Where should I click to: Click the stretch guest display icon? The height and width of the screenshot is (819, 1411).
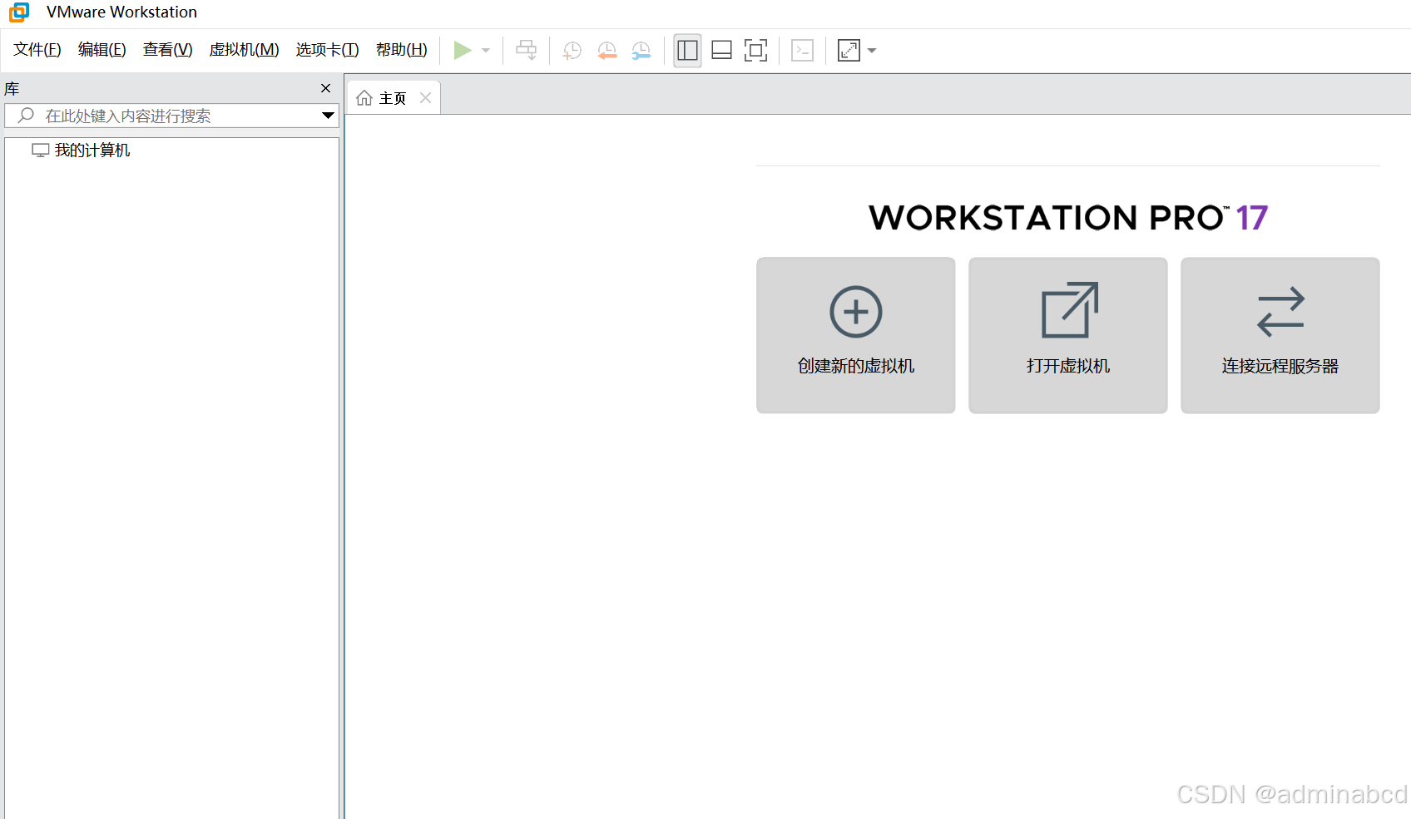click(849, 51)
